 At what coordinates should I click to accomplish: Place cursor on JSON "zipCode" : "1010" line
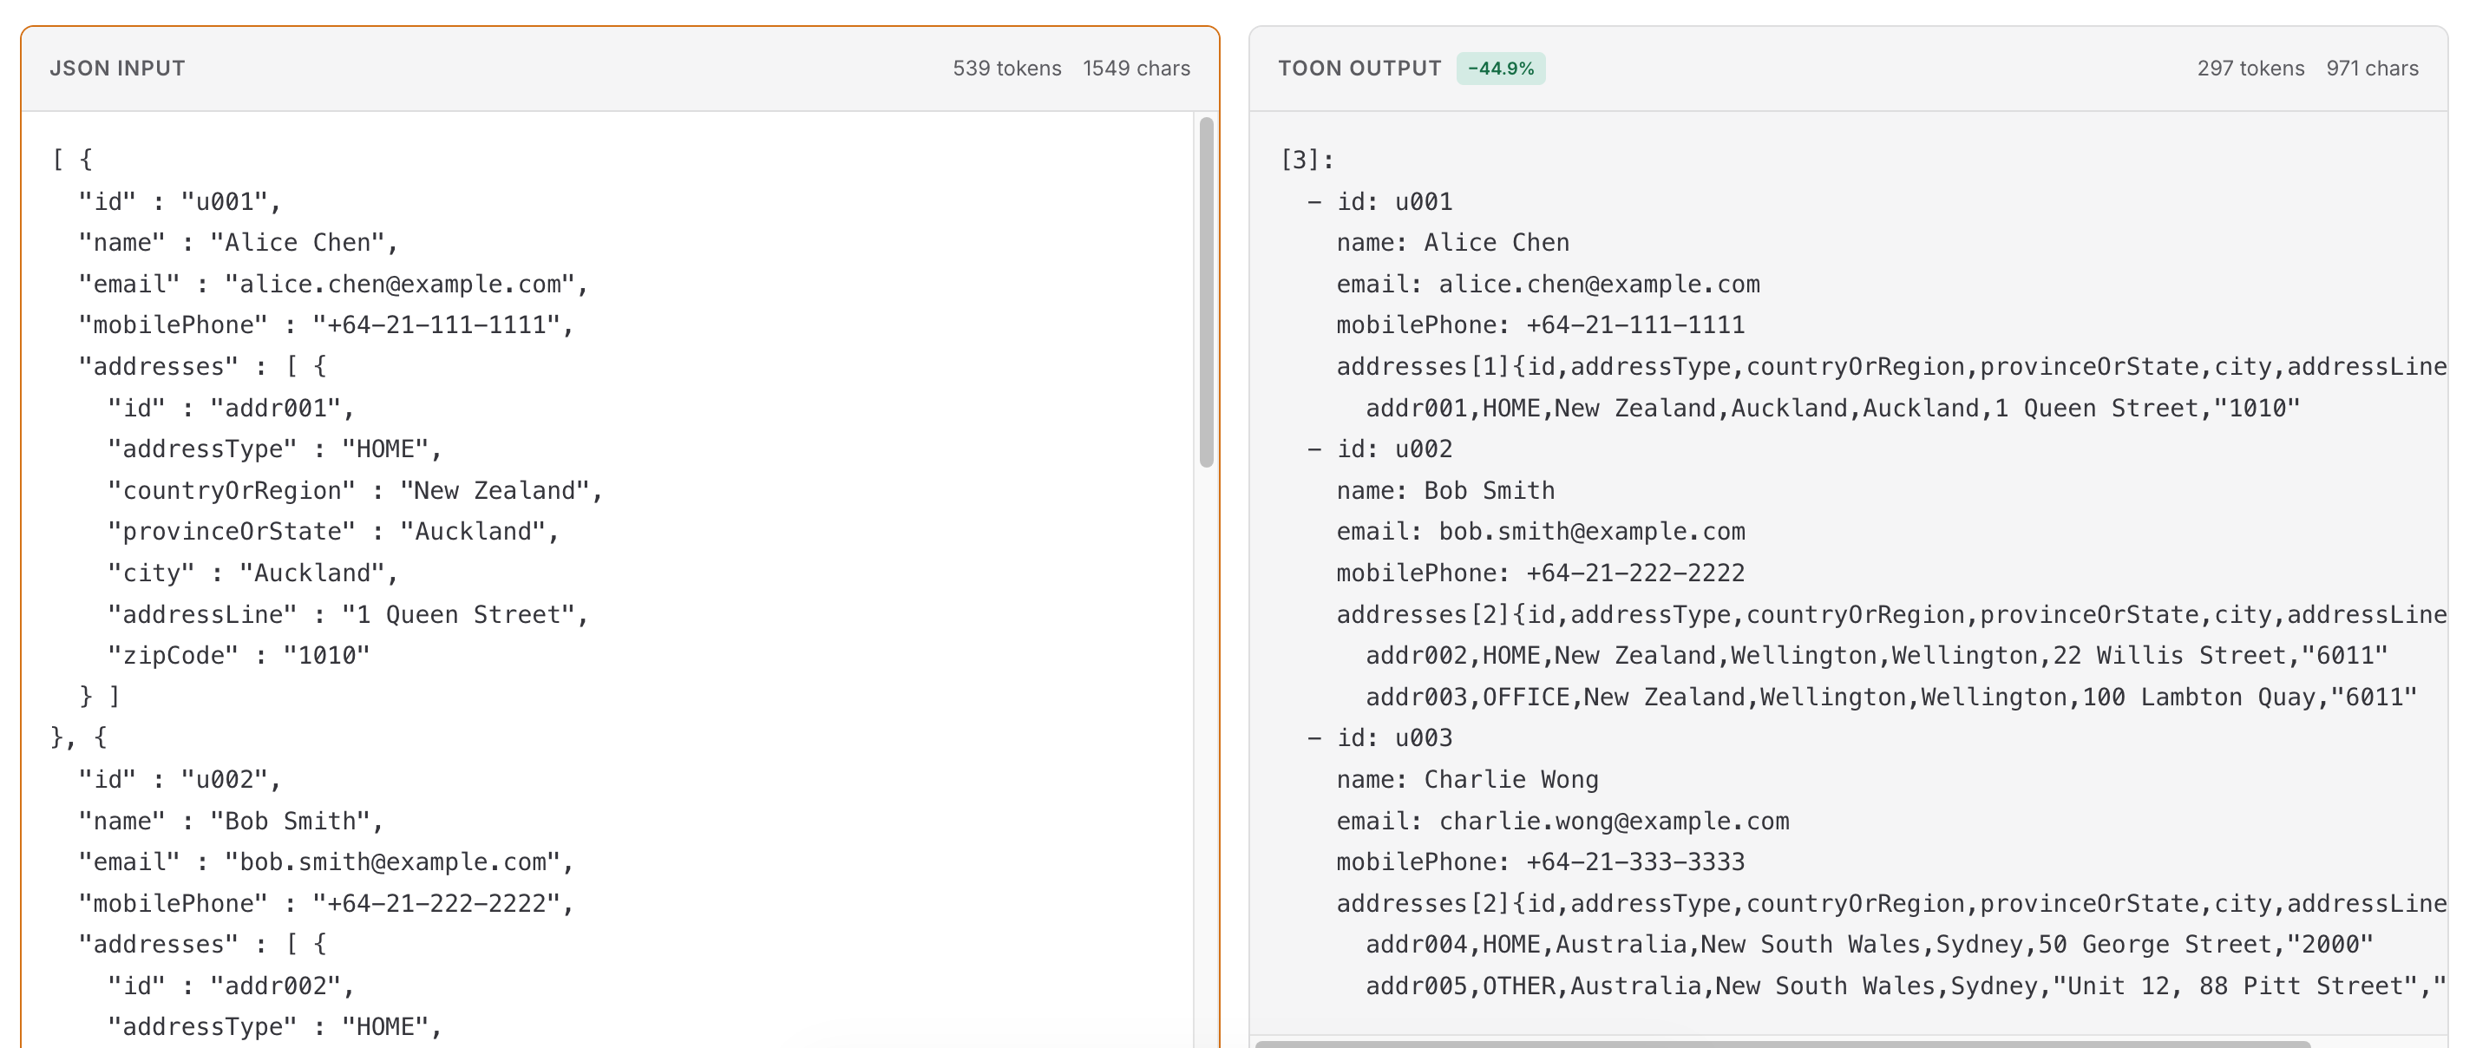coord(239,656)
